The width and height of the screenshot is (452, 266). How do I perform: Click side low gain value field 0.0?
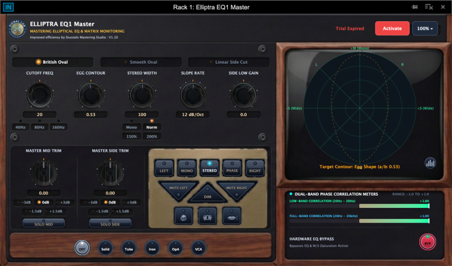244,114
